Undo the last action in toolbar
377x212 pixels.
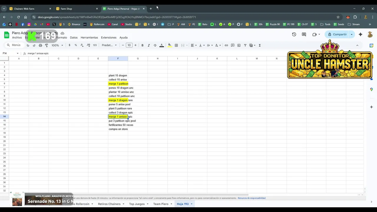point(28,45)
